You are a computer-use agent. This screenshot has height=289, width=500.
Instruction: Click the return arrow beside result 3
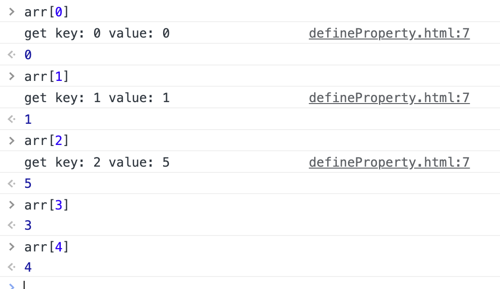(x=12, y=225)
